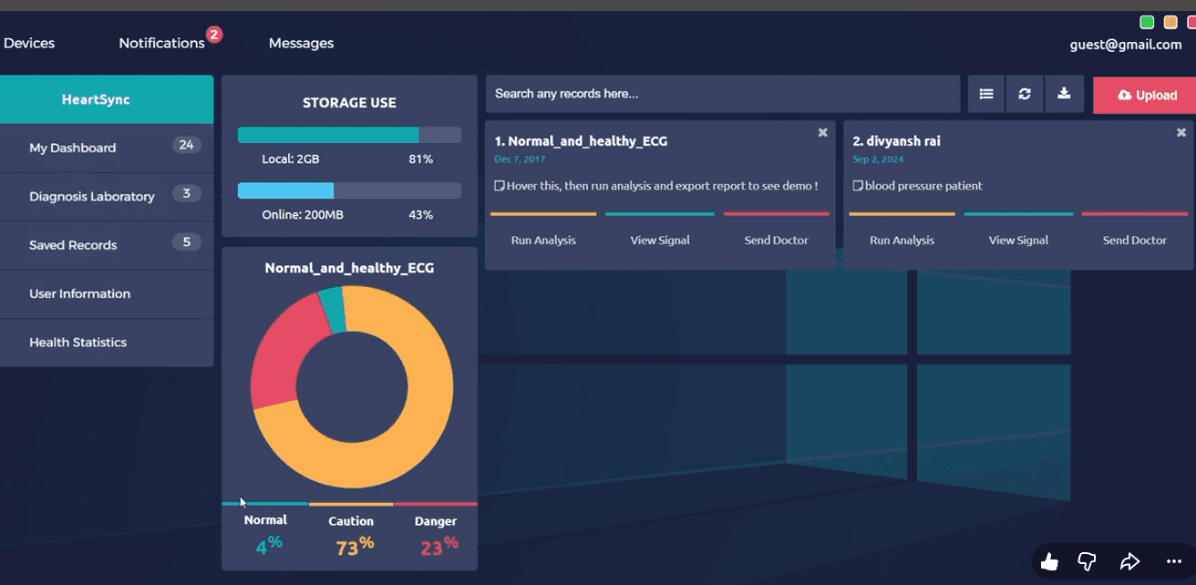Click the Saved Records count badge 5
Image resolution: width=1196 pixels, height=585 pixels.
(x=187, y=241)
